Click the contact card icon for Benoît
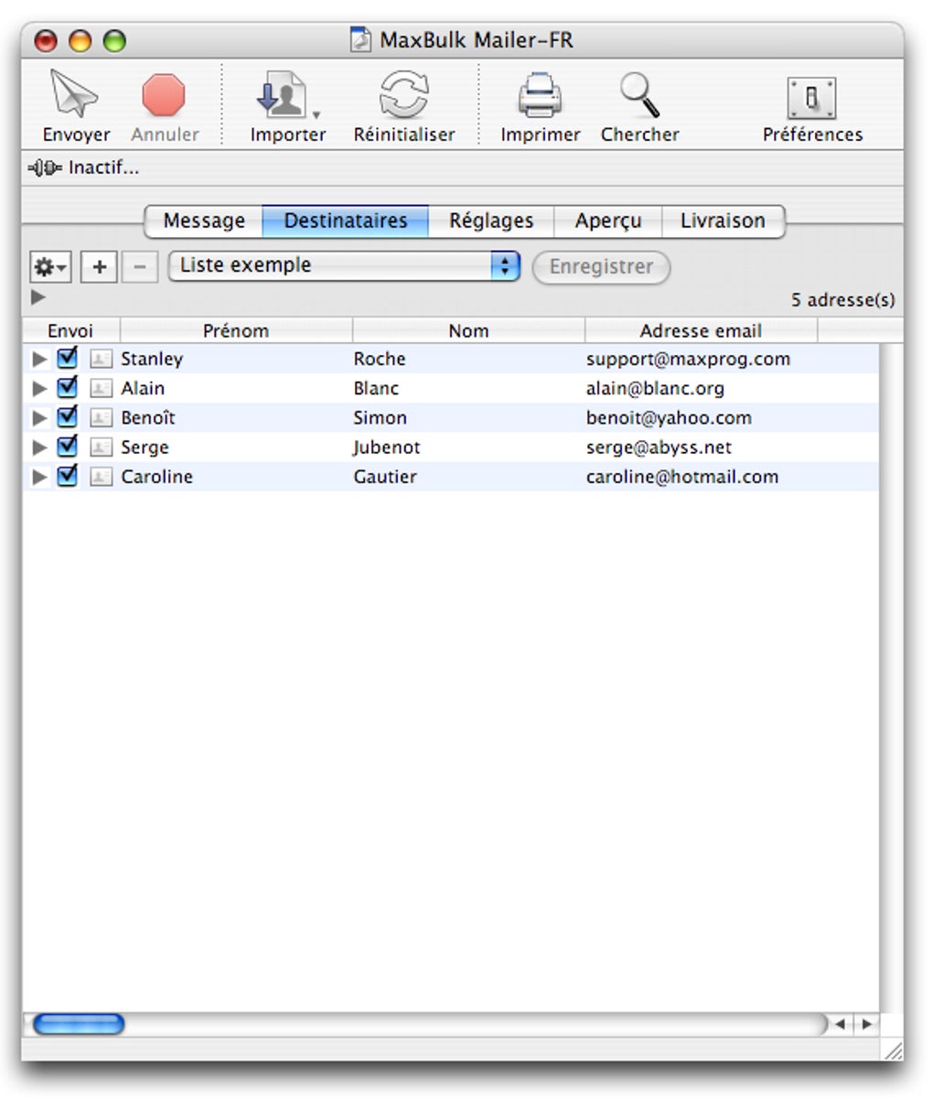The width and height of the screenshot is (933, 1097). point(101,418)
